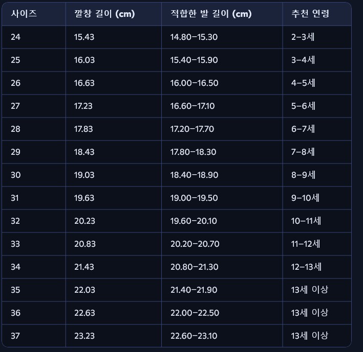Viewport: 363px width, 352px height.
Task: Select the 2–3세 age cell
Action: tap(303, 37)
